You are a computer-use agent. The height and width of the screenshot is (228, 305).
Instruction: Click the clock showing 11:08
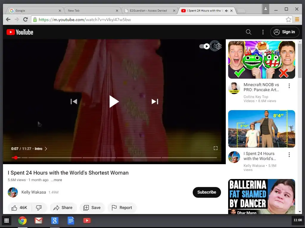click(298, 220)
